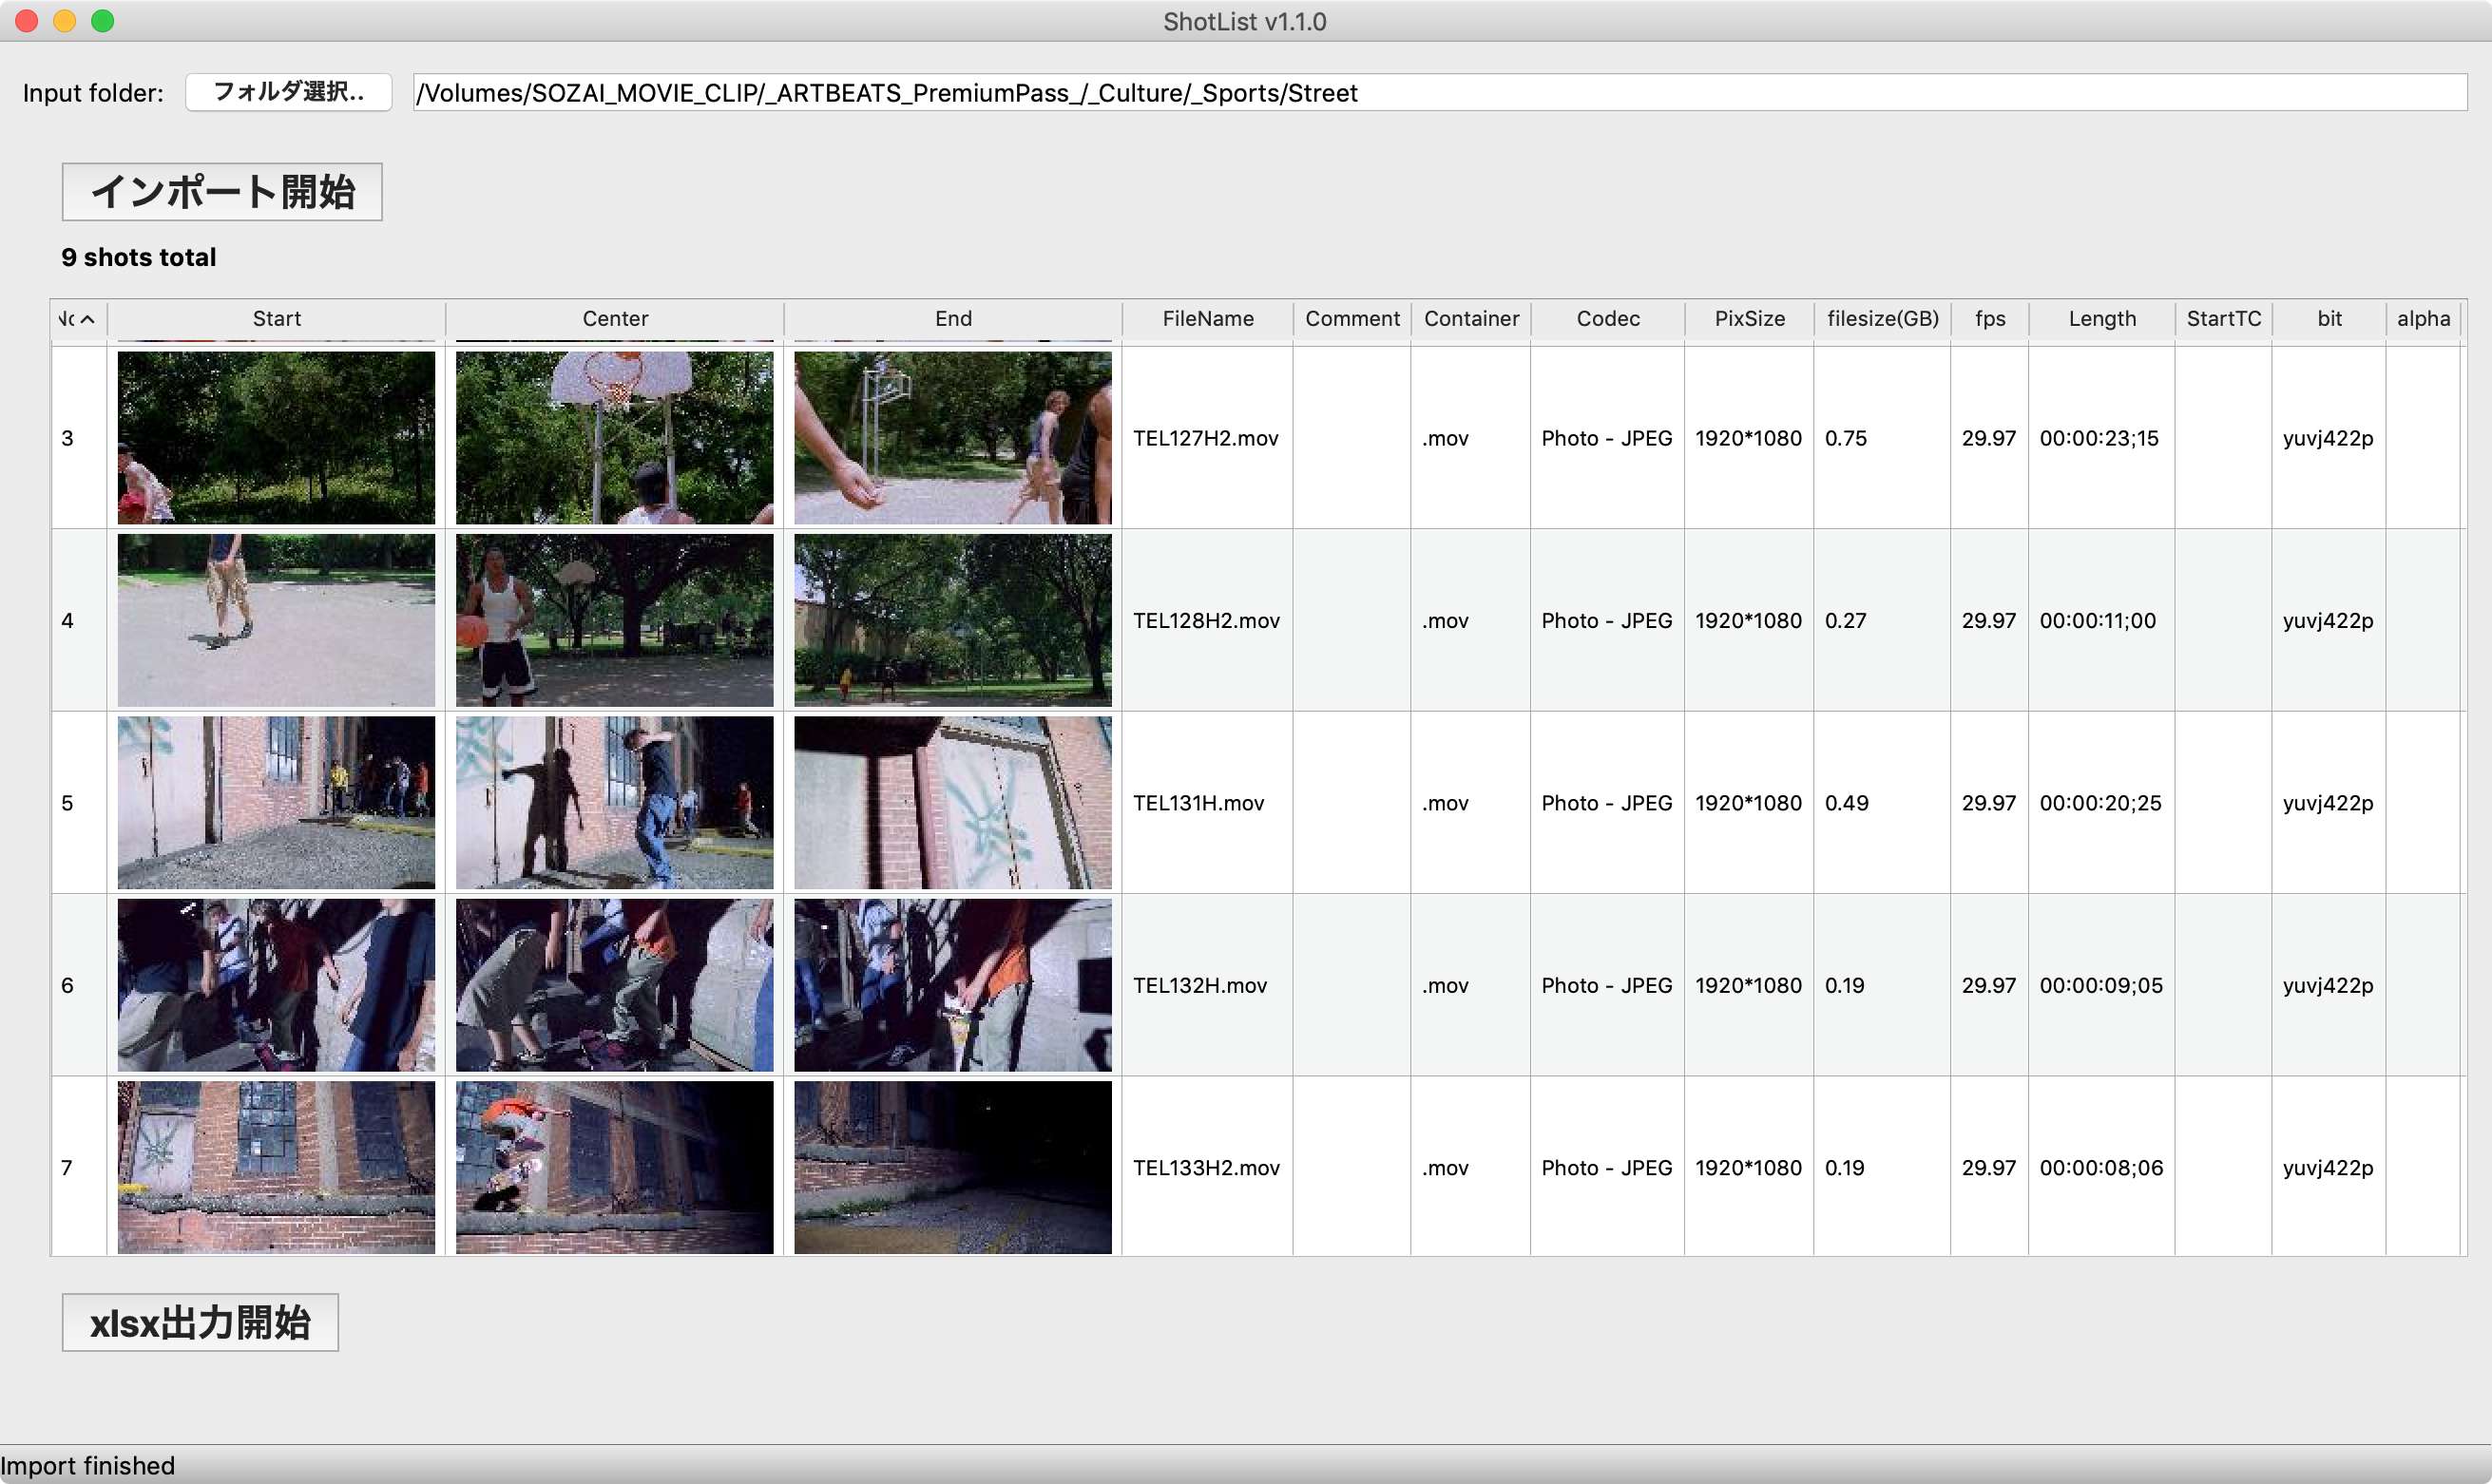The width and height of the screenshot is (2492, 1484).
Task: Select End thumbnail of row 4
Action: point(952,620)
